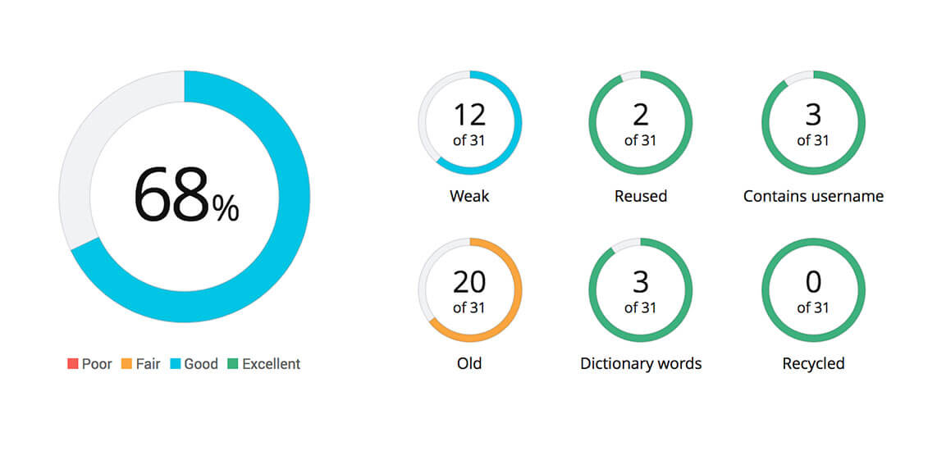Image resolution: width=937 pixels, height=451 pixels.
Task: Click the Contains username ring gauge
Action: click(813, 123)
